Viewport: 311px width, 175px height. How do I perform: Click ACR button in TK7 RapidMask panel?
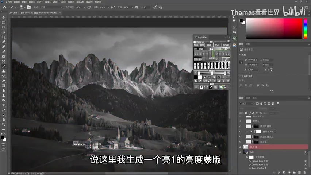pyautogui.click(x=204, y=81)
